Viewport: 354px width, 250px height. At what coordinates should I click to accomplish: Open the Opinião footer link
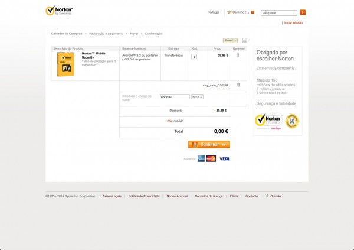[x=276, y=196]
